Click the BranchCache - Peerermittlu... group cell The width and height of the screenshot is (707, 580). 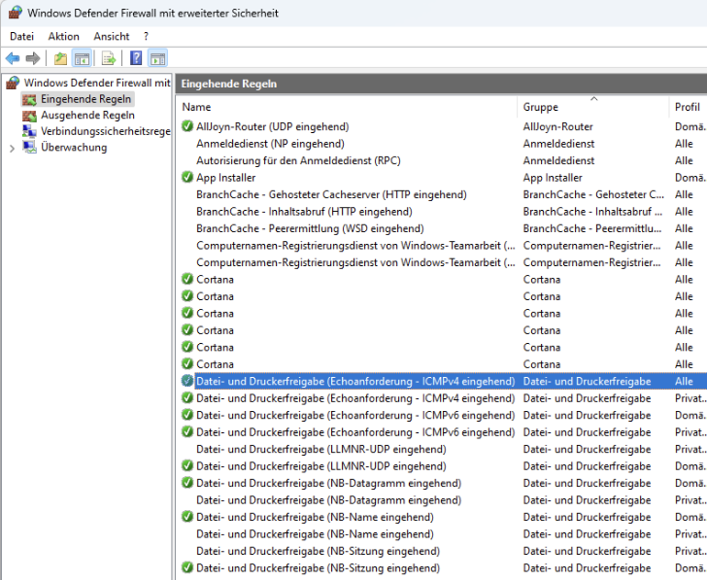tap(592, 228)
